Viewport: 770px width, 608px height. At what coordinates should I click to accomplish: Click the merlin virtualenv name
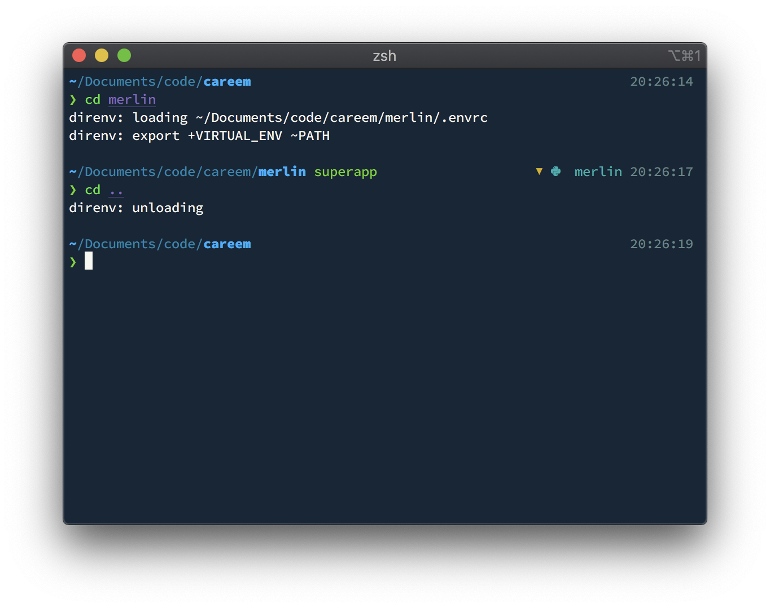click(598, 171)
